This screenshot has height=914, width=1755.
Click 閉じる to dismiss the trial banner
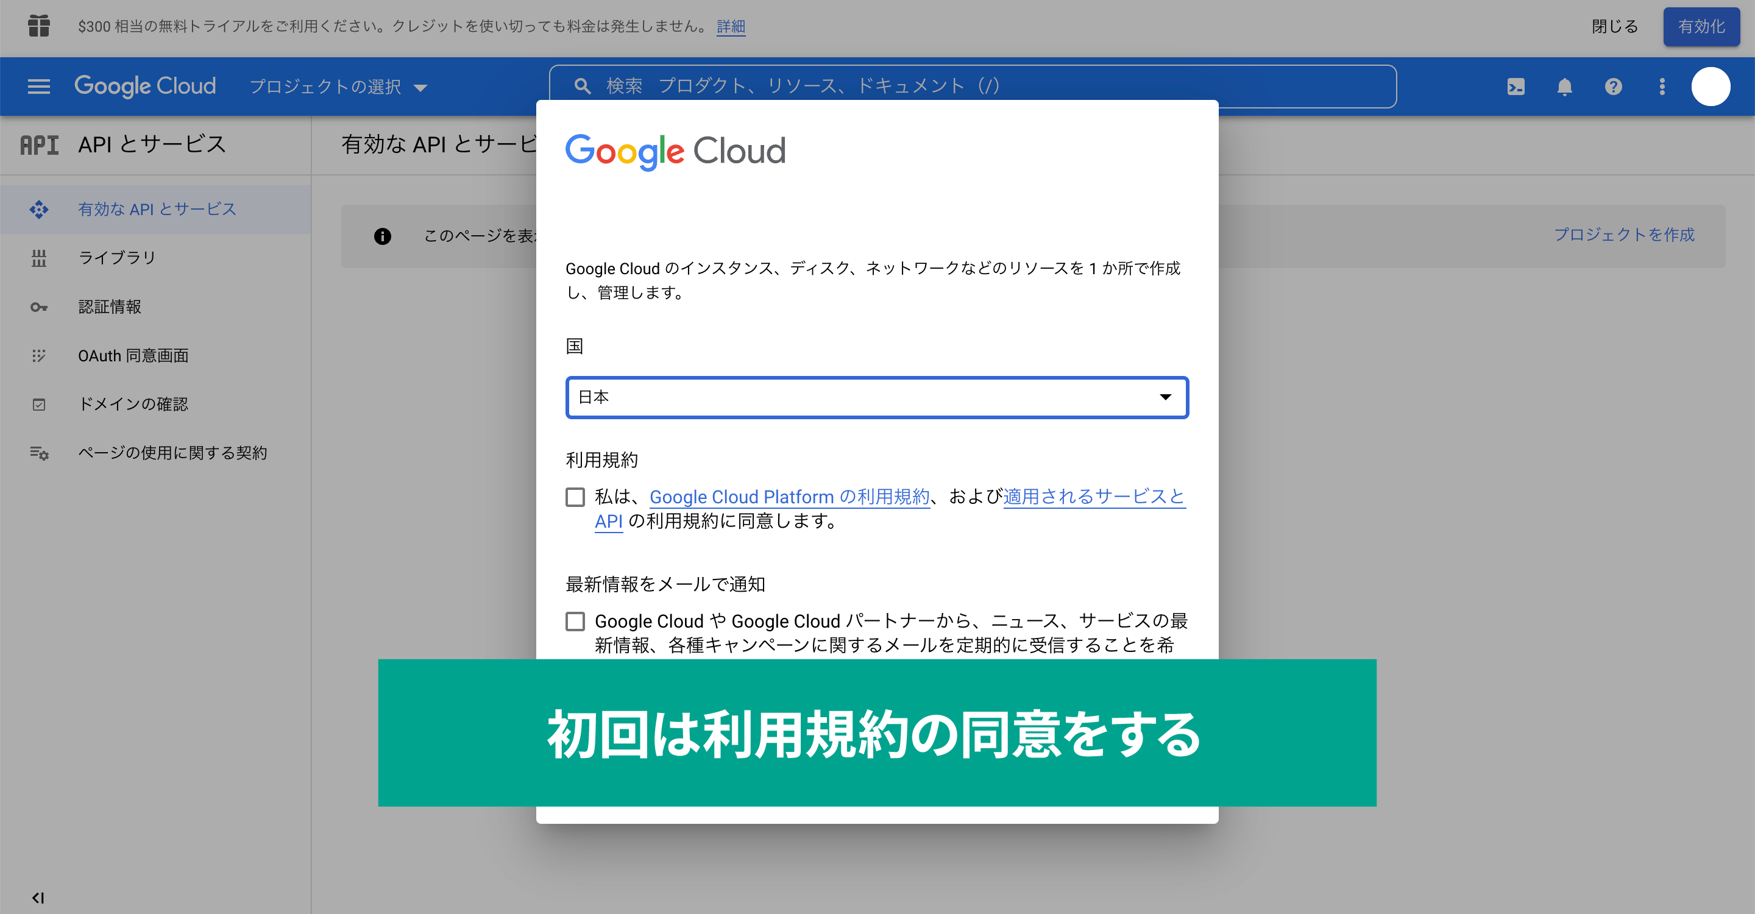click(x=1615, y=27)
